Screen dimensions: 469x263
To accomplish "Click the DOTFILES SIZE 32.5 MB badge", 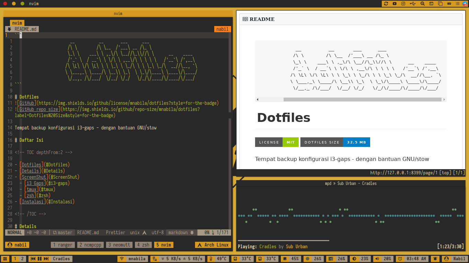I will pos(335,142).
